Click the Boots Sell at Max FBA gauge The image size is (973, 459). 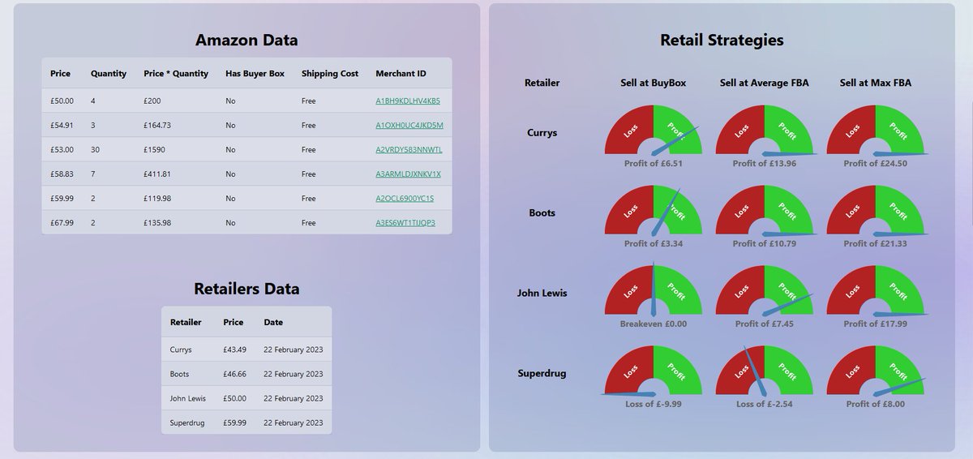[x=876, y=210]
